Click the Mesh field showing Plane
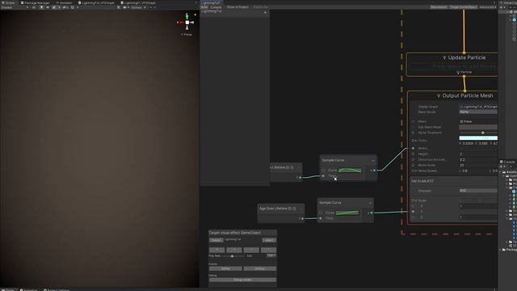 tap(478, 121)
